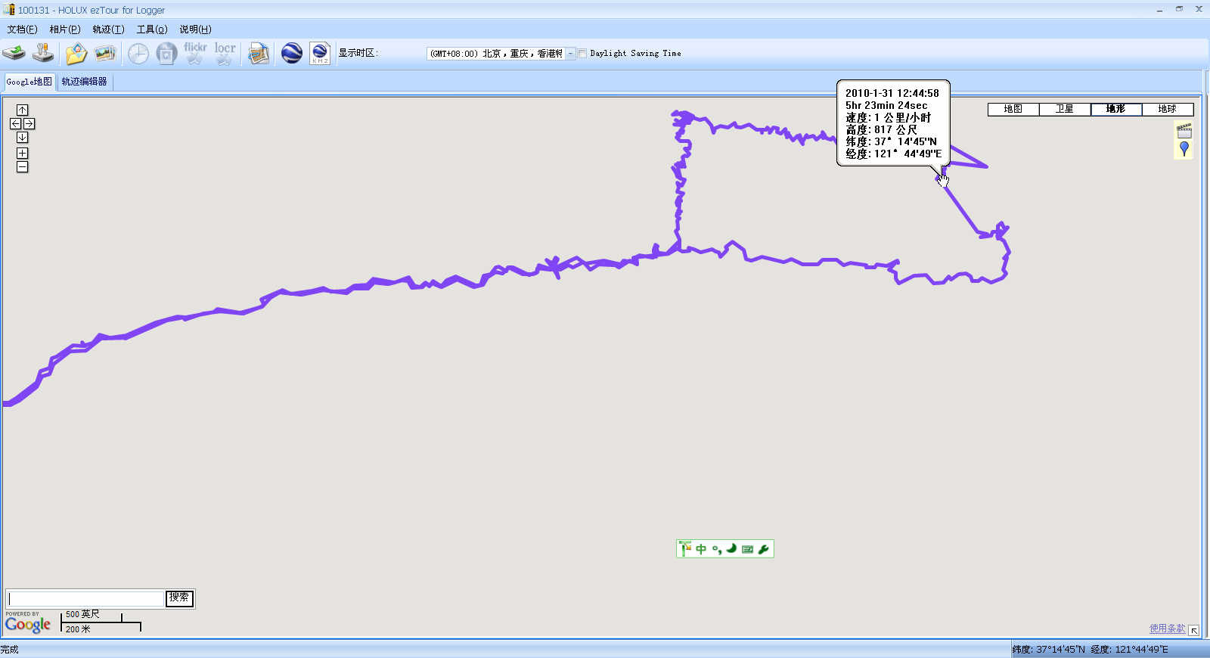Click the flickr upload icon

tap(195, 53)
